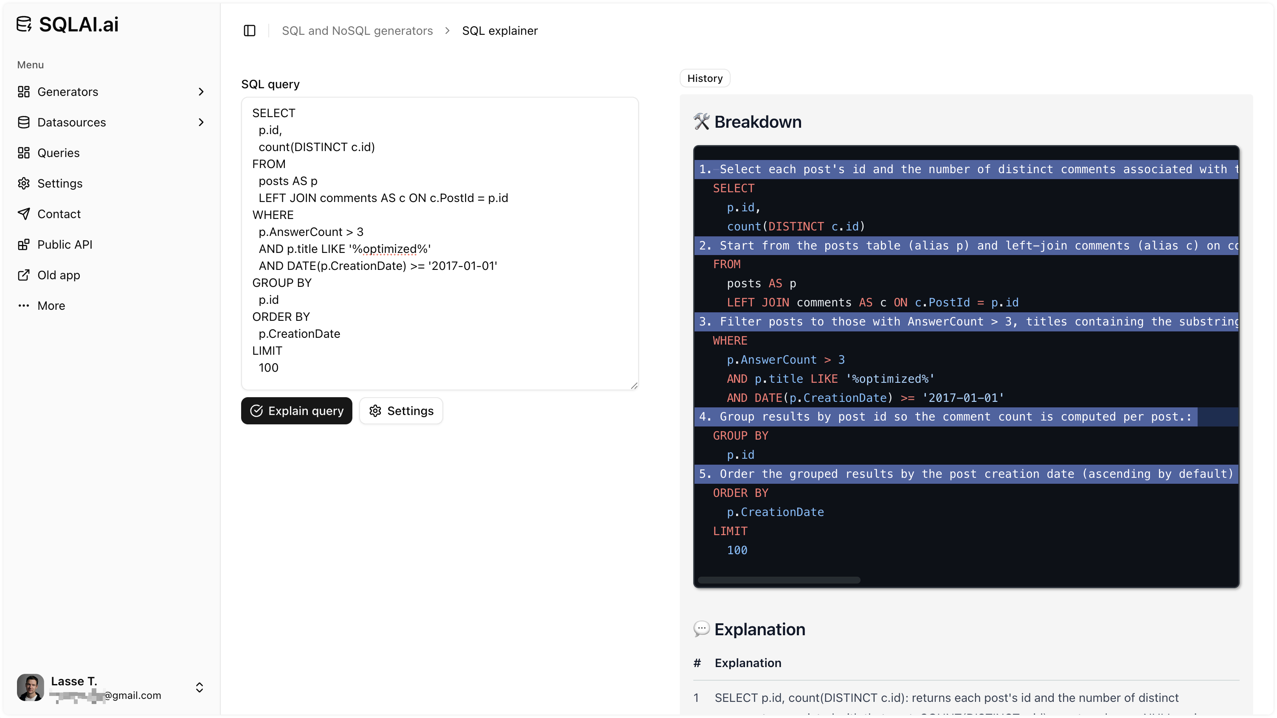Viewport: 1277px width, 718px height.
Task: Click the SQLAI.ai logo icon
Action: [24, 23]
